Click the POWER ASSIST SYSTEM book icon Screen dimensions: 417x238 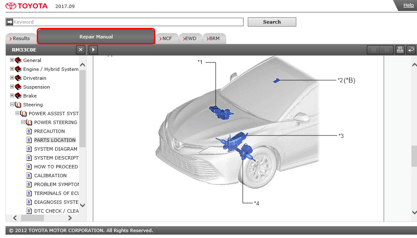coord(24,114)
